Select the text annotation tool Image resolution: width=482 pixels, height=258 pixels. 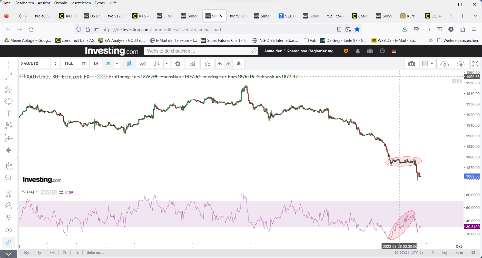coord(8,113)
